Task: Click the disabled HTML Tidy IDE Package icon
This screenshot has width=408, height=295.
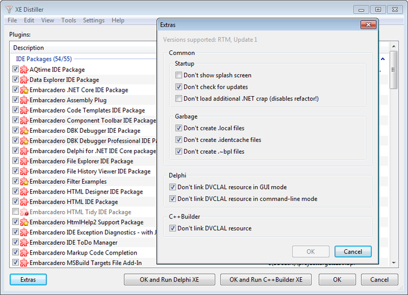Action: pyautogui.click(x=24, y=212)
